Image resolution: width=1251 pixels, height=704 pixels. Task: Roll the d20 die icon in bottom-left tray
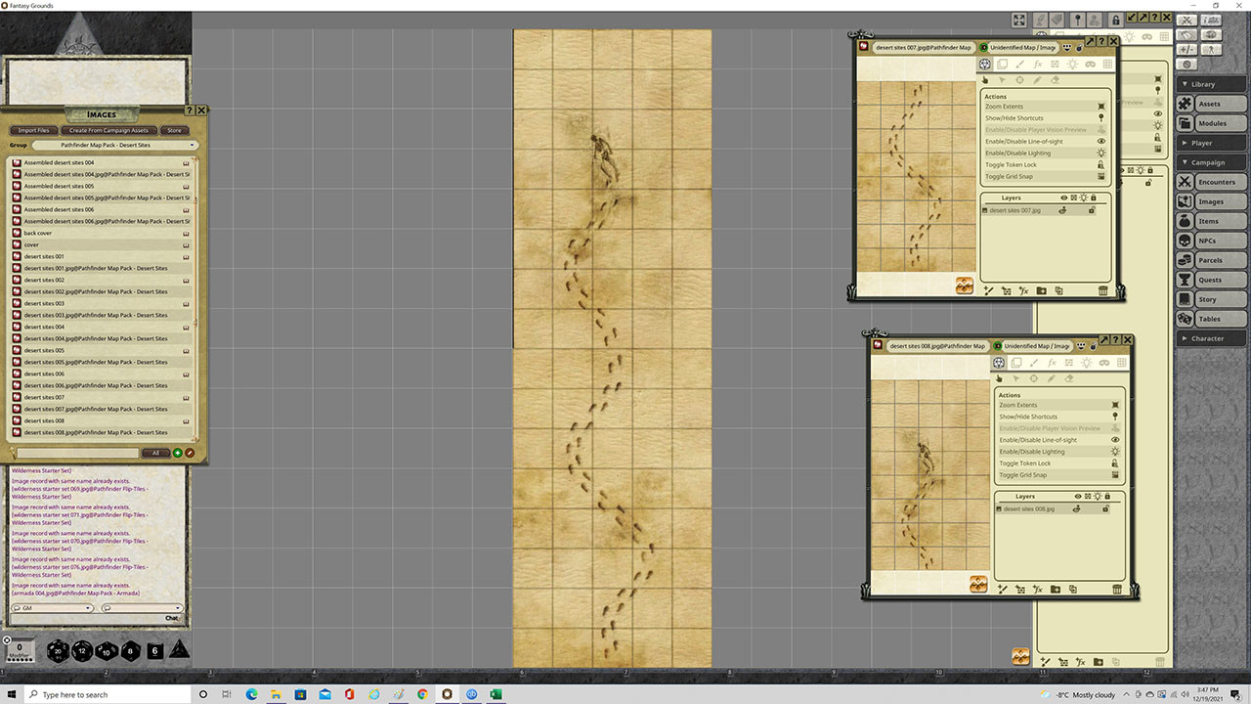(60, 650)
